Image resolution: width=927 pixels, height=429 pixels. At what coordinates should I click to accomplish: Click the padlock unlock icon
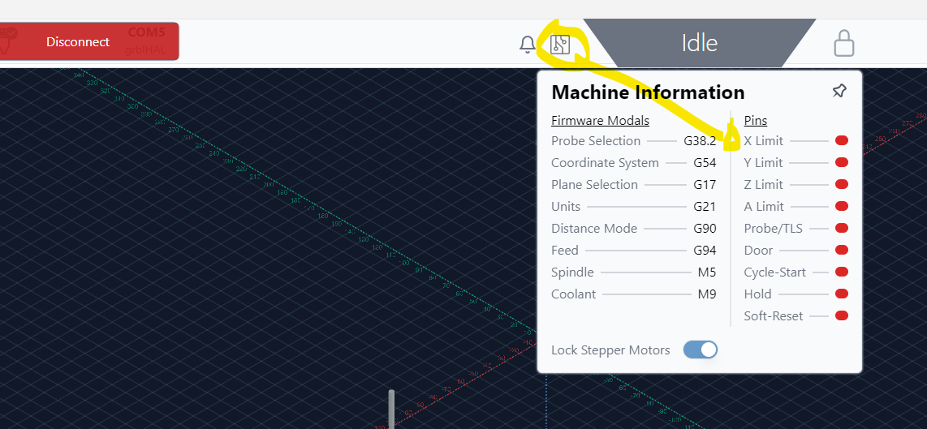pyautogui.click(x=844, y=43)
